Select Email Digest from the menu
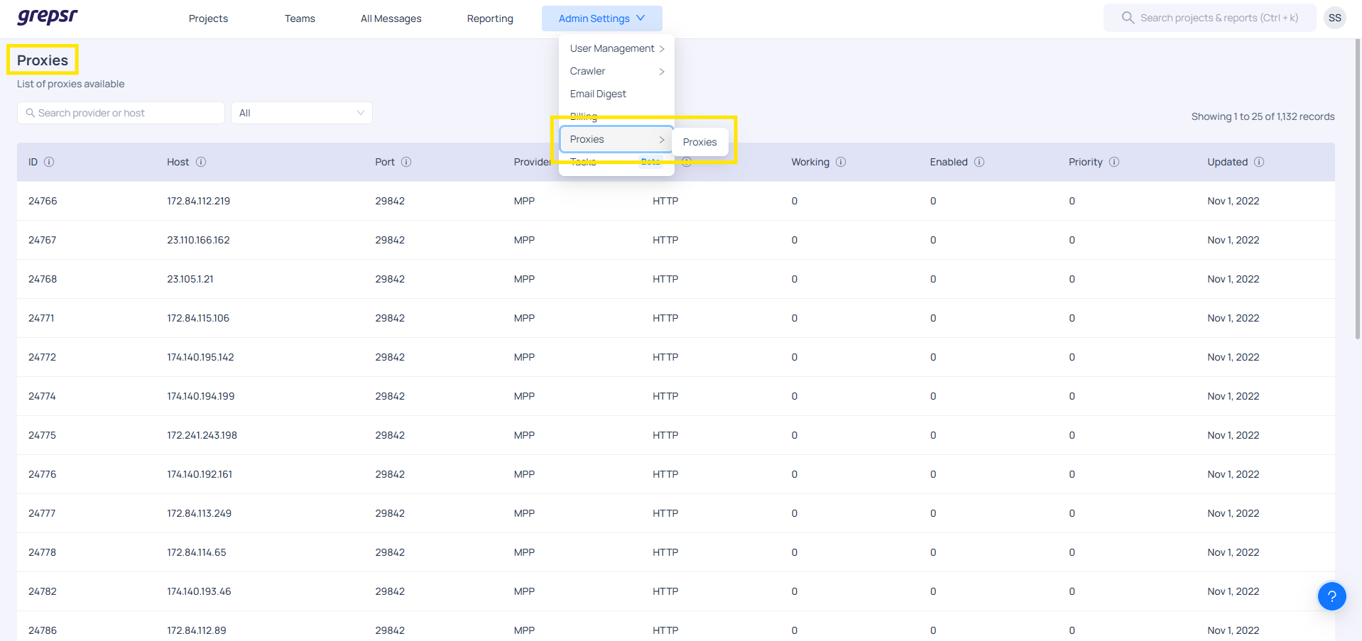Screen dimensions: 1362x641 [x=598, y=94]
